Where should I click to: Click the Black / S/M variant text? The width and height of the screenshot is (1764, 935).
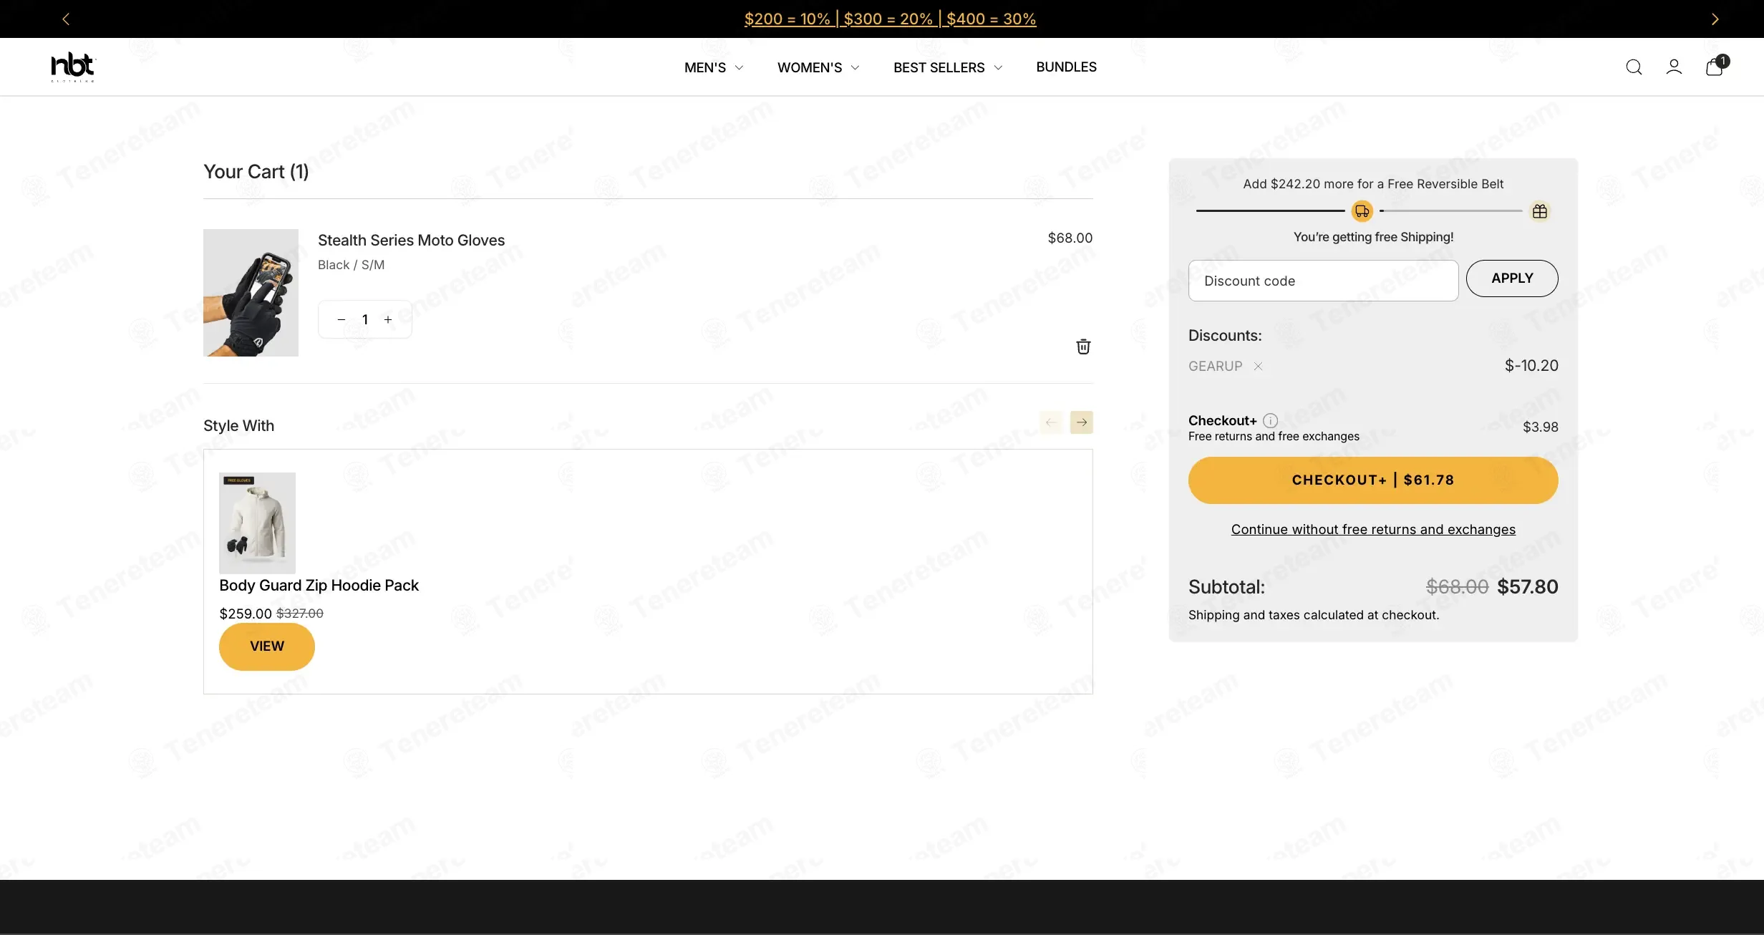point(351,265)
